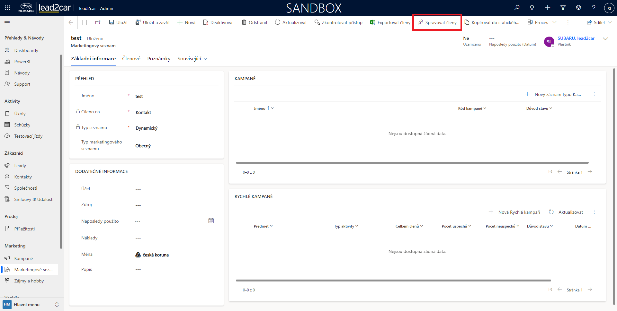
Task: Open the app launcher waffle icon
Action: (8, 8)
